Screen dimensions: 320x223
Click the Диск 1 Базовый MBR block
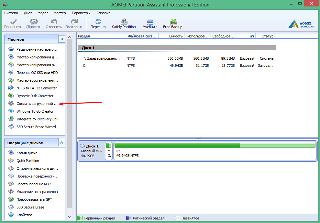[x=92, y=151]
